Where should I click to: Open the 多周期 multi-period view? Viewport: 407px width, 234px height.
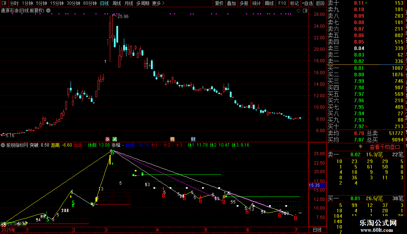pyautogui.click(x=143, y=3)
